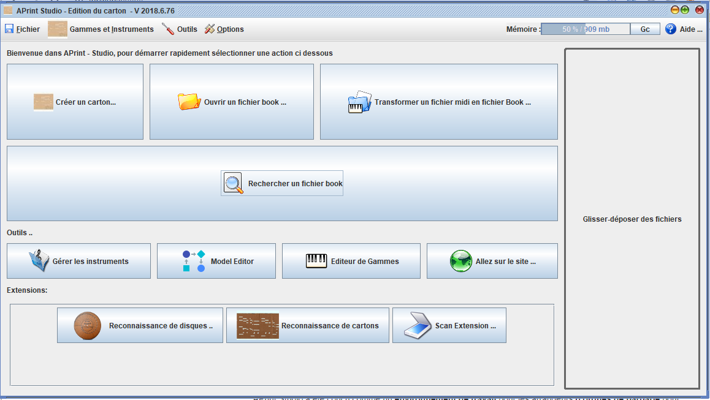Click the magnifying glass search icon
This screenshot has width=710, height=400.
(x=234, y=183)
